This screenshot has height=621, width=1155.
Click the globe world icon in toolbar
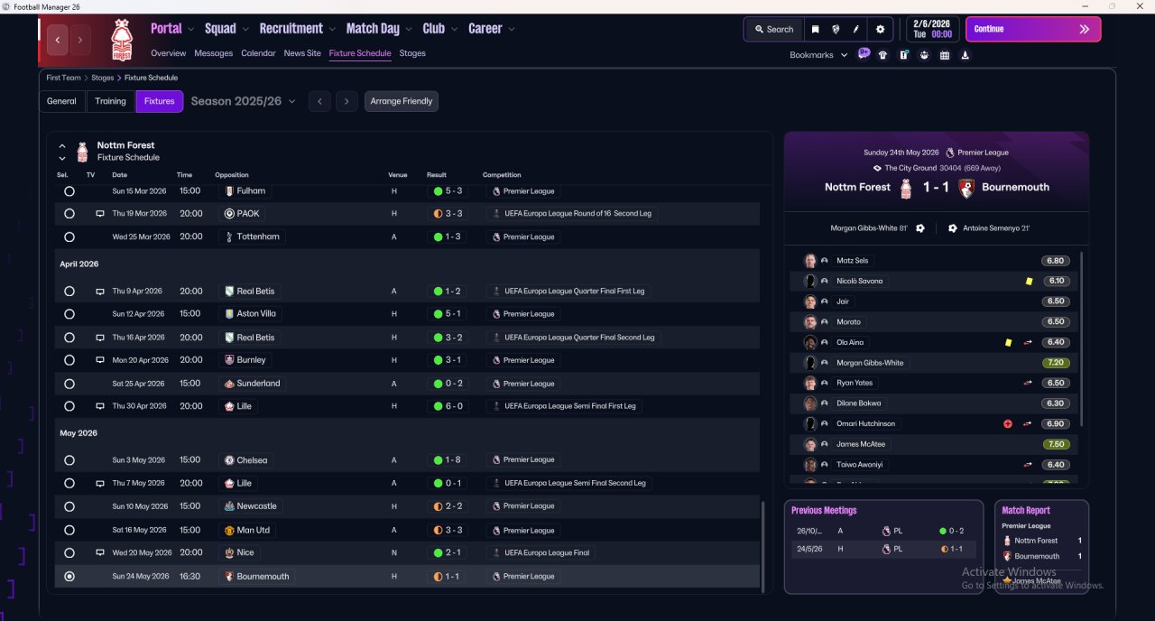[x=836, y=29]
